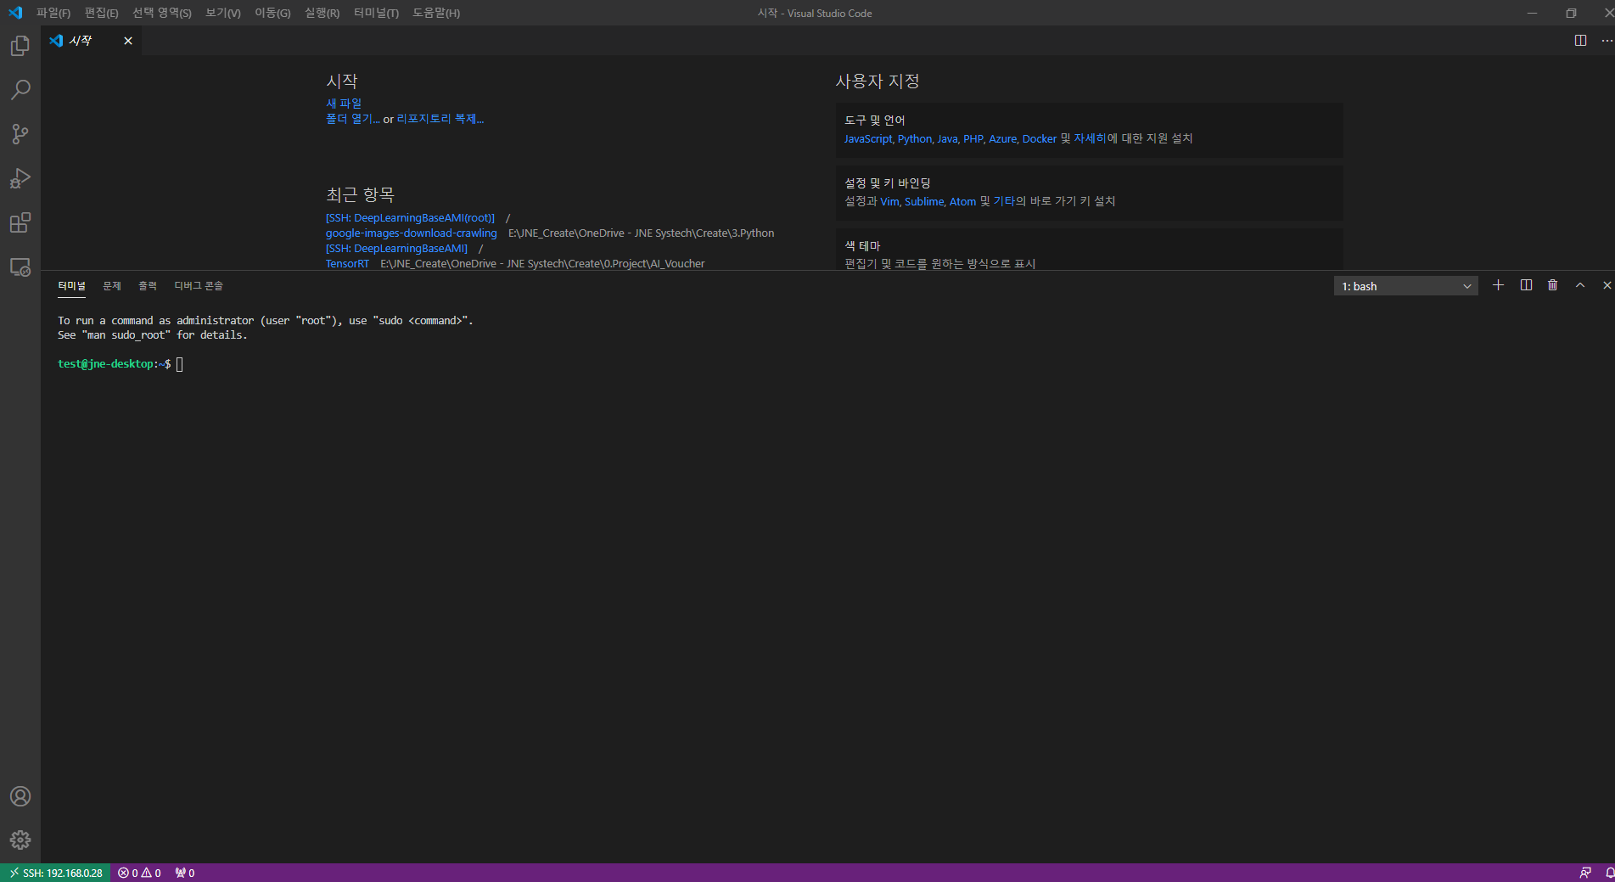
Task: Click the feedback icon in status bar
Action: (1584, 873)
